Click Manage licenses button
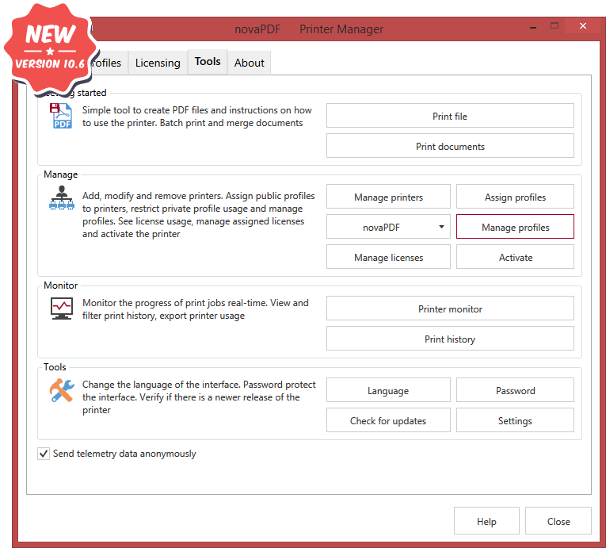Image resolution: width=606 pixels, height=548 pixels. click(388, 258)
